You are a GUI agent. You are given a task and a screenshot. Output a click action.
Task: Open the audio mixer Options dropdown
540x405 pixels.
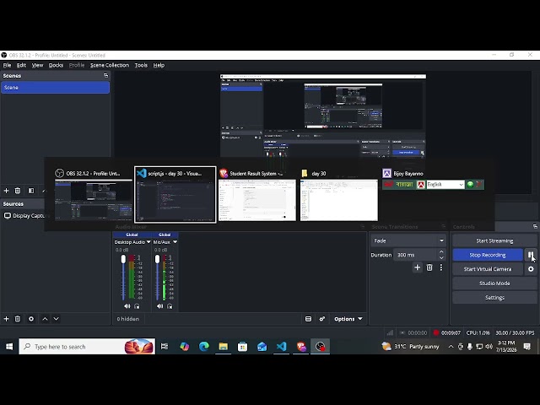[x=348, y=319]
